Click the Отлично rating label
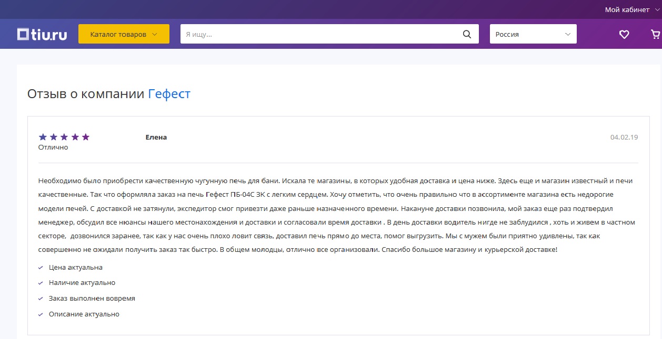 (x=53, y=147)
